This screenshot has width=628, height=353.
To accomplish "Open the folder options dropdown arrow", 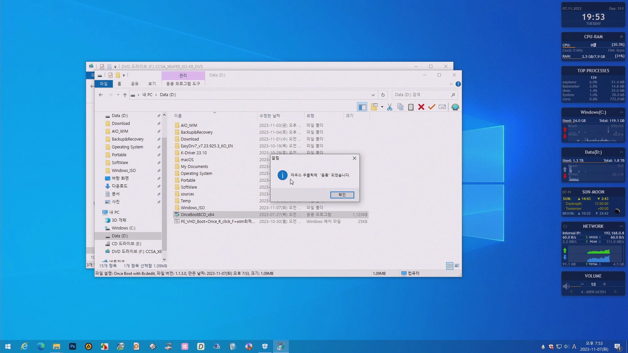I will [x=382, y=107].
